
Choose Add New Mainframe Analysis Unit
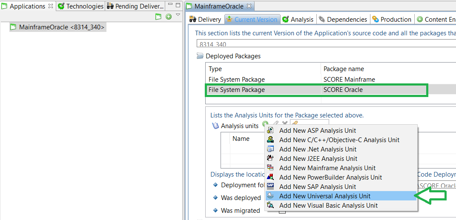327,168
